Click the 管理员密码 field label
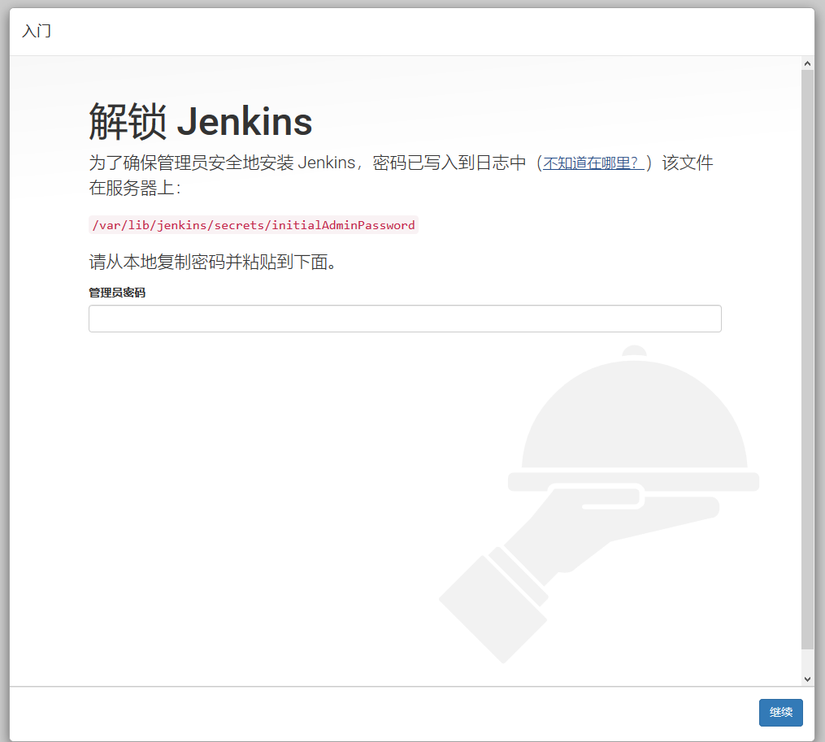The image size is (825, 742). click(117, 293)
